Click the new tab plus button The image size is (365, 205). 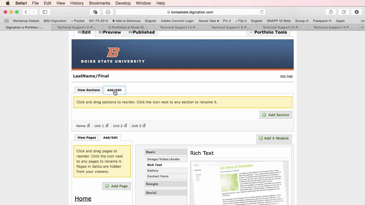pos(362,27)
